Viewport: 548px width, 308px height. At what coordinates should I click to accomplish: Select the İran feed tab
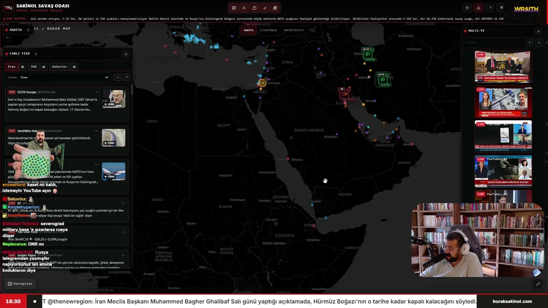12,67
